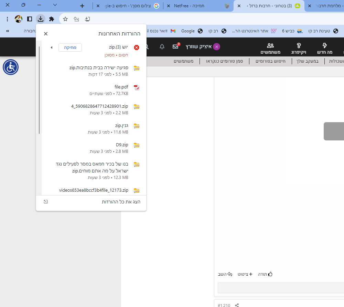This screenshot has width=344, height=307.
Task: Click the ציטוט quote button
Action: tap(245, 274)
